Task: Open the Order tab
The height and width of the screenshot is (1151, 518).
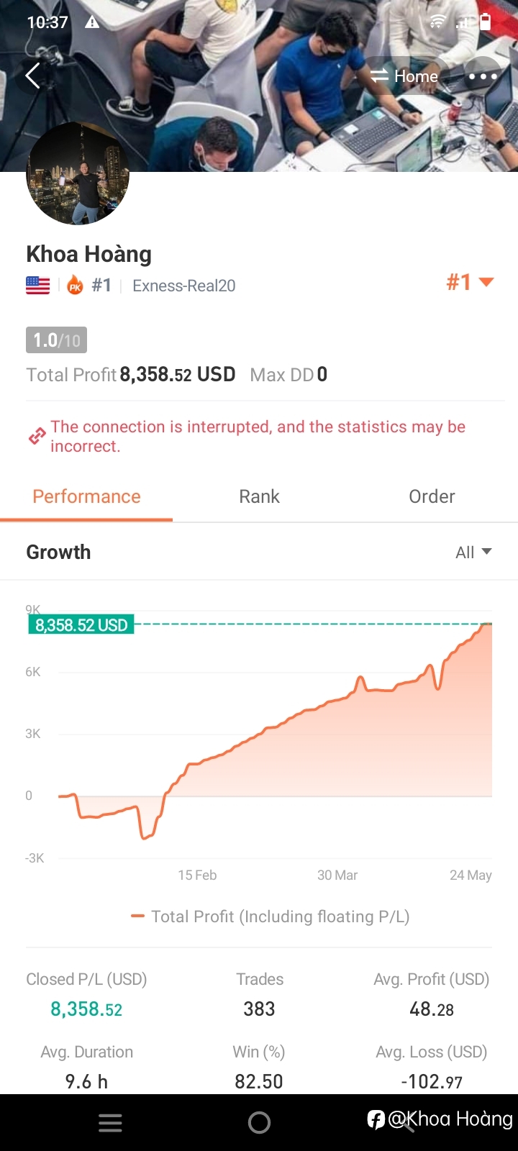Action: [432, 496]
